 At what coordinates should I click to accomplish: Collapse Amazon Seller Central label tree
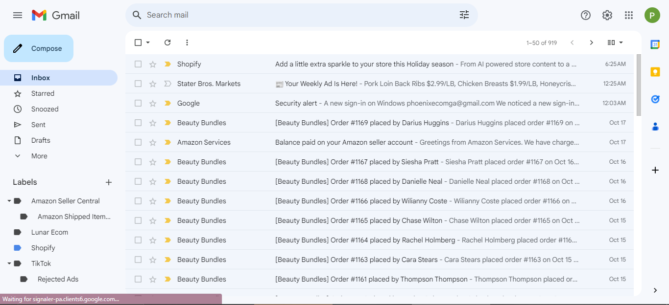click(9, 201)
